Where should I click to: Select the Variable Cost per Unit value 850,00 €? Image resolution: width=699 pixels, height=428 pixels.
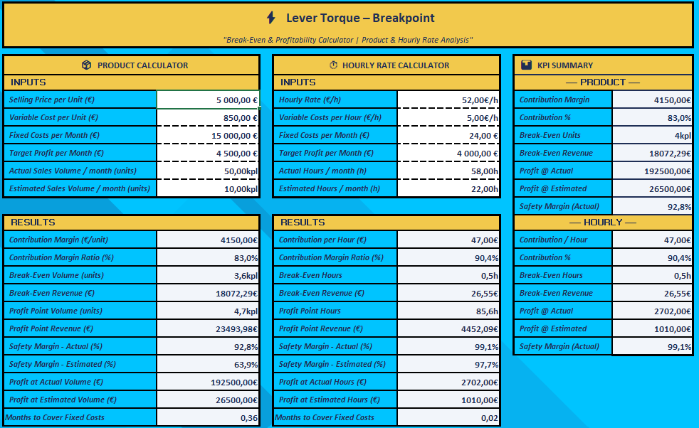point(208,117)
